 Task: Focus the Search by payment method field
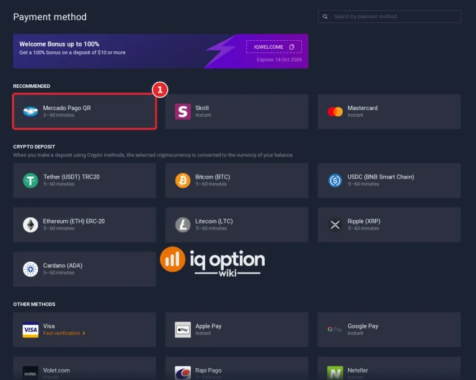[x=389, y=17]
